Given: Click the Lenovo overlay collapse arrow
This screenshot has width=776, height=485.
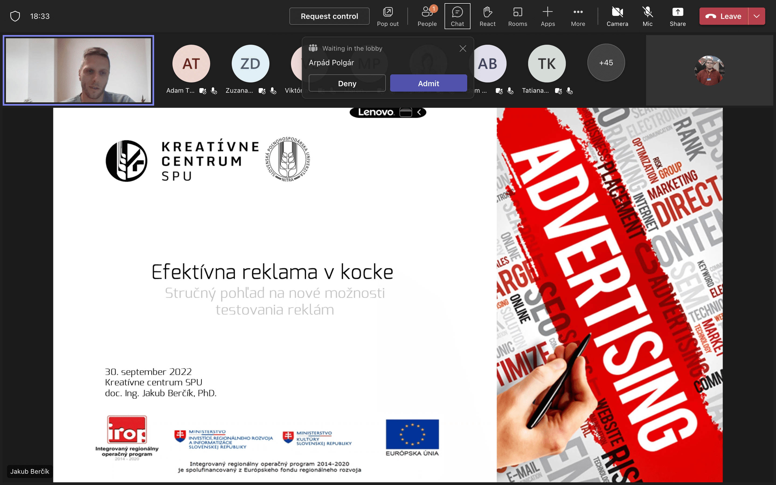Looking at the screenshot, I should pyautogui.click(x=419, y=112).
